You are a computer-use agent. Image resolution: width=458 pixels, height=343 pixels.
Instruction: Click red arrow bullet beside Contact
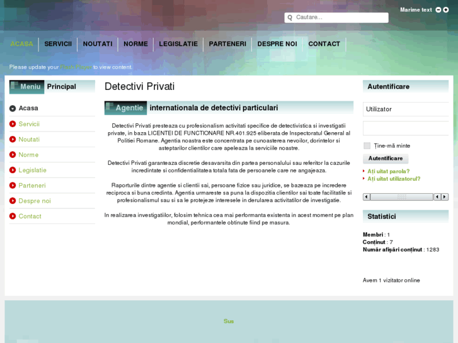pyautogui.click(x=13, y=216)
